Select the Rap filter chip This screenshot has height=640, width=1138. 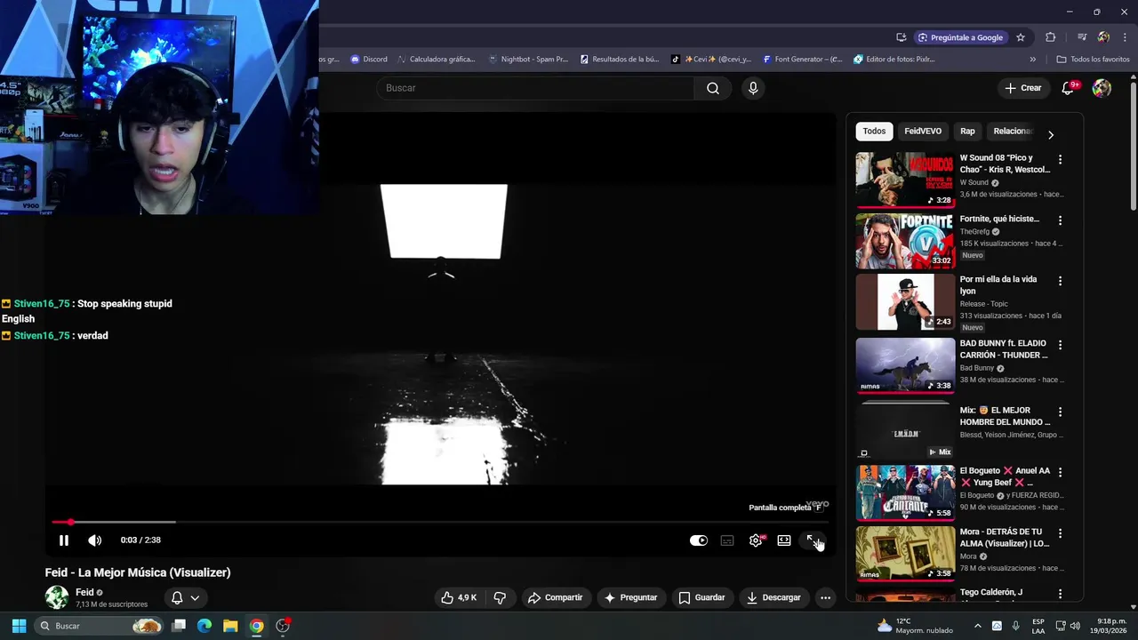tap(967, 131)
